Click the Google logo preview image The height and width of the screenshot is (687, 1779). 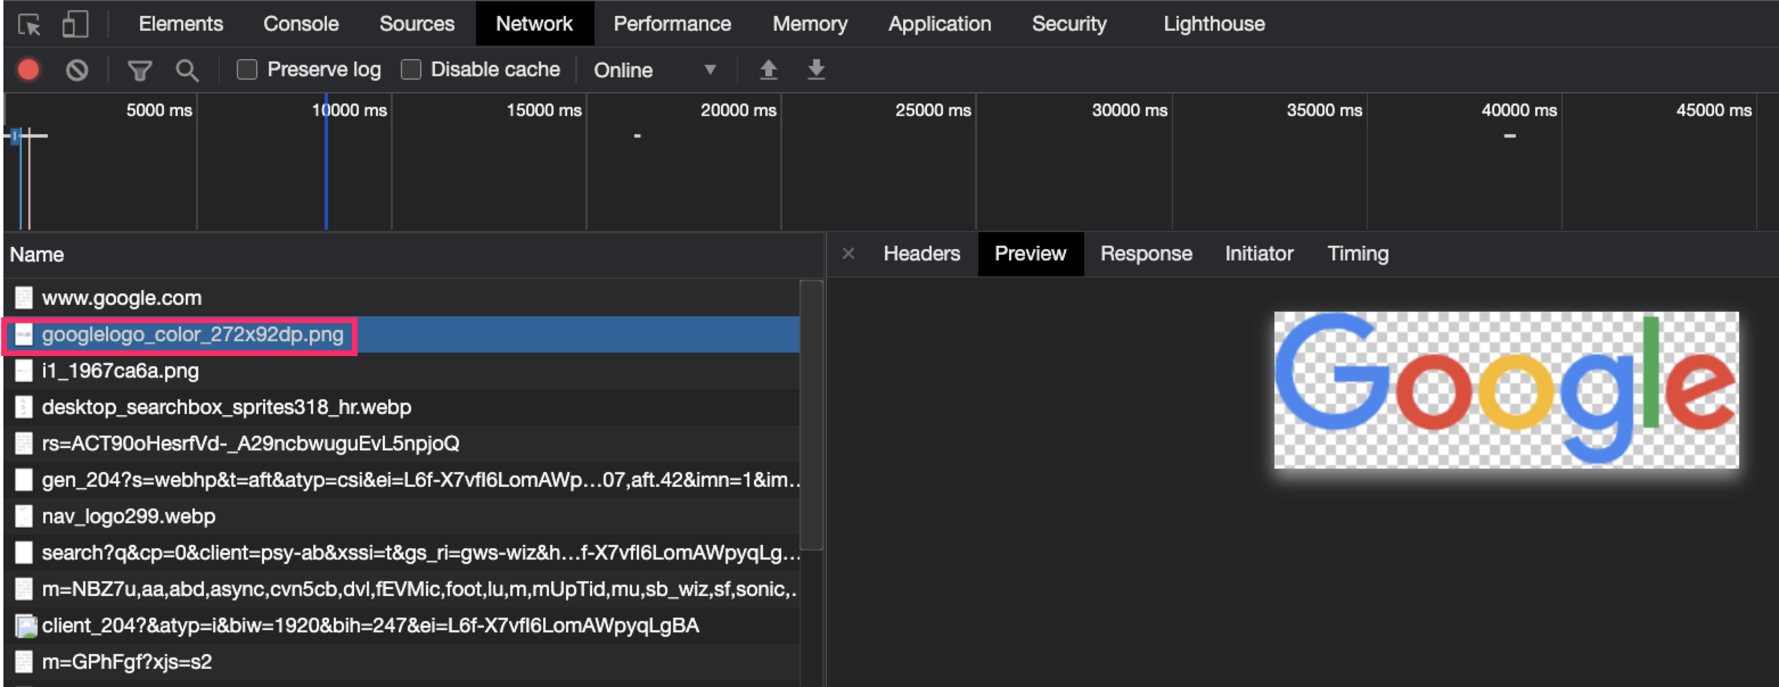pos(1506,390)
